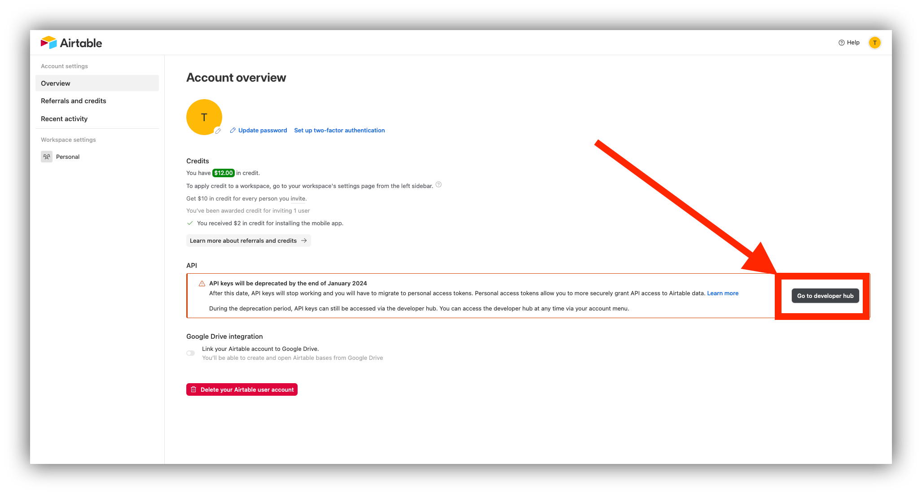This screenshot has height=494, width=922.
Task: Click the Go to developer hub button
Action: coord(825,295)
